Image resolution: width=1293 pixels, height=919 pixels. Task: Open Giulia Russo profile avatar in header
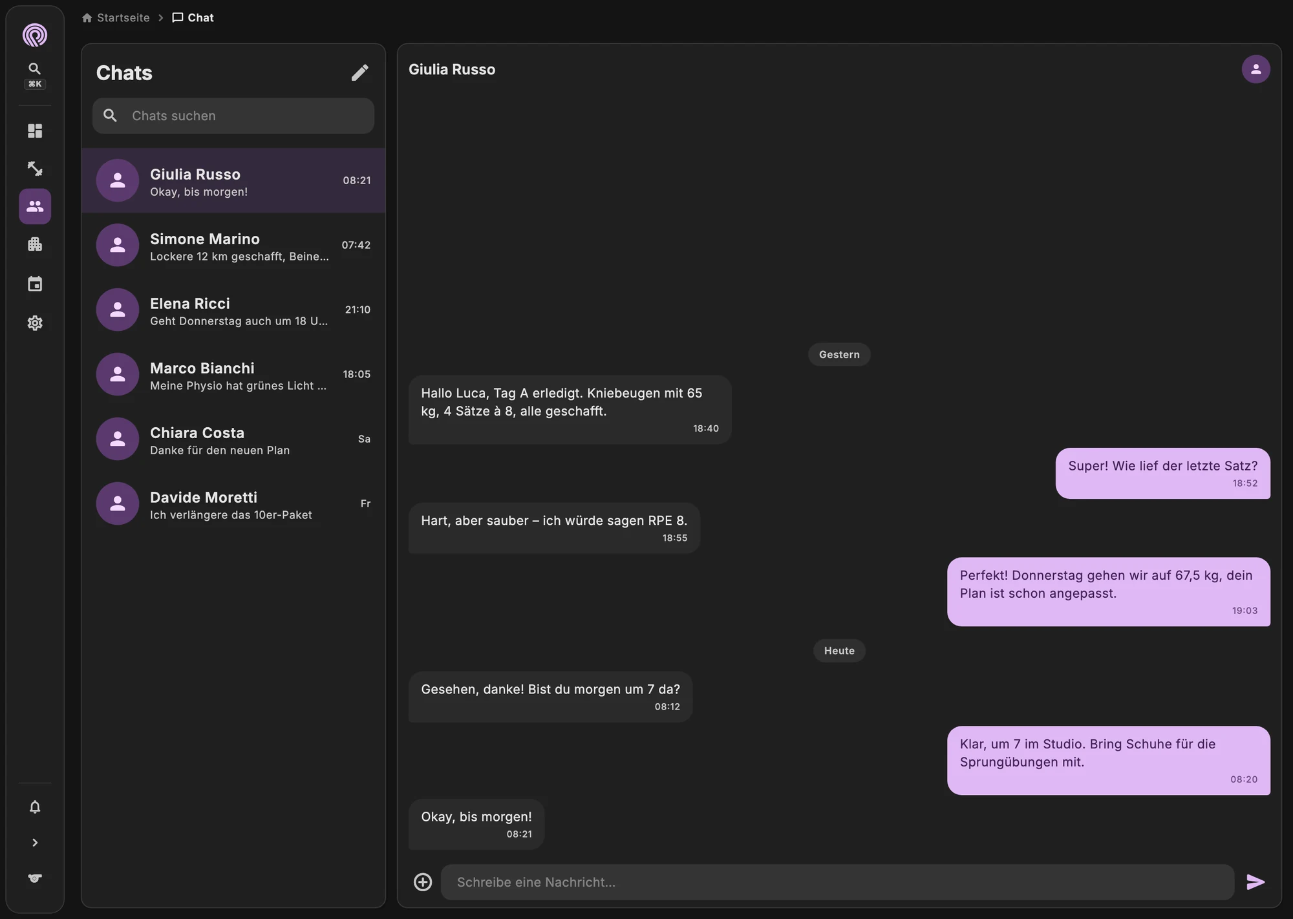coord(1256,69)
